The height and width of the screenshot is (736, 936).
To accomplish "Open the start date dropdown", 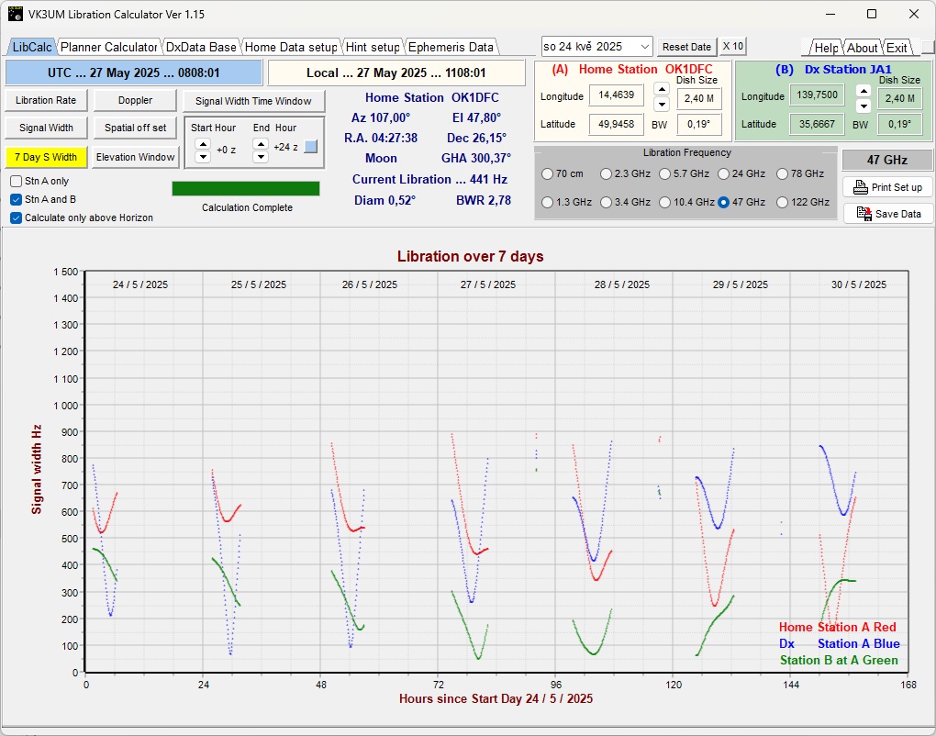I will pos(645,46).
